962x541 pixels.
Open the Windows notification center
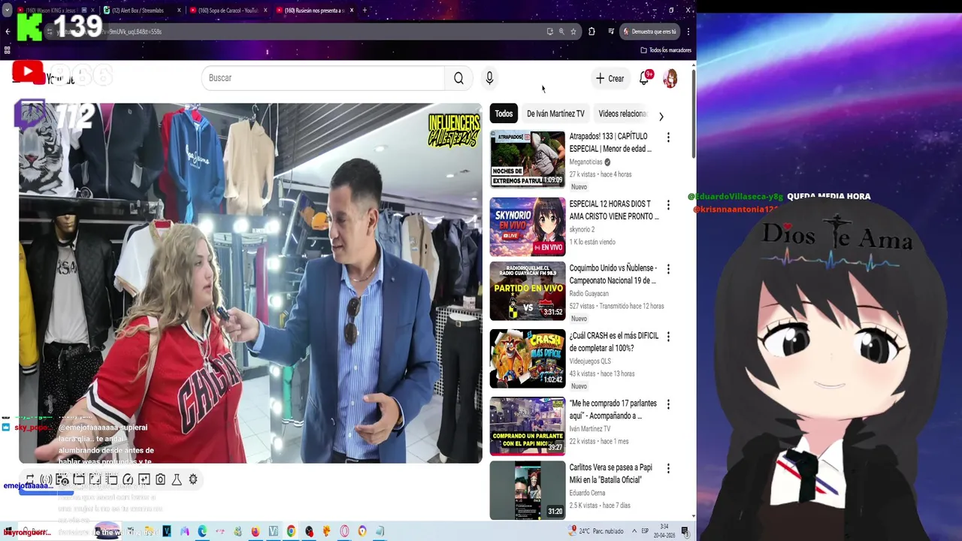pos(685,531)
